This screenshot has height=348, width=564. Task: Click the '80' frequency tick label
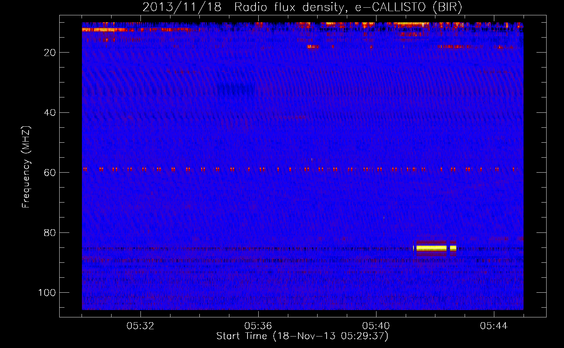click(50, 233)
